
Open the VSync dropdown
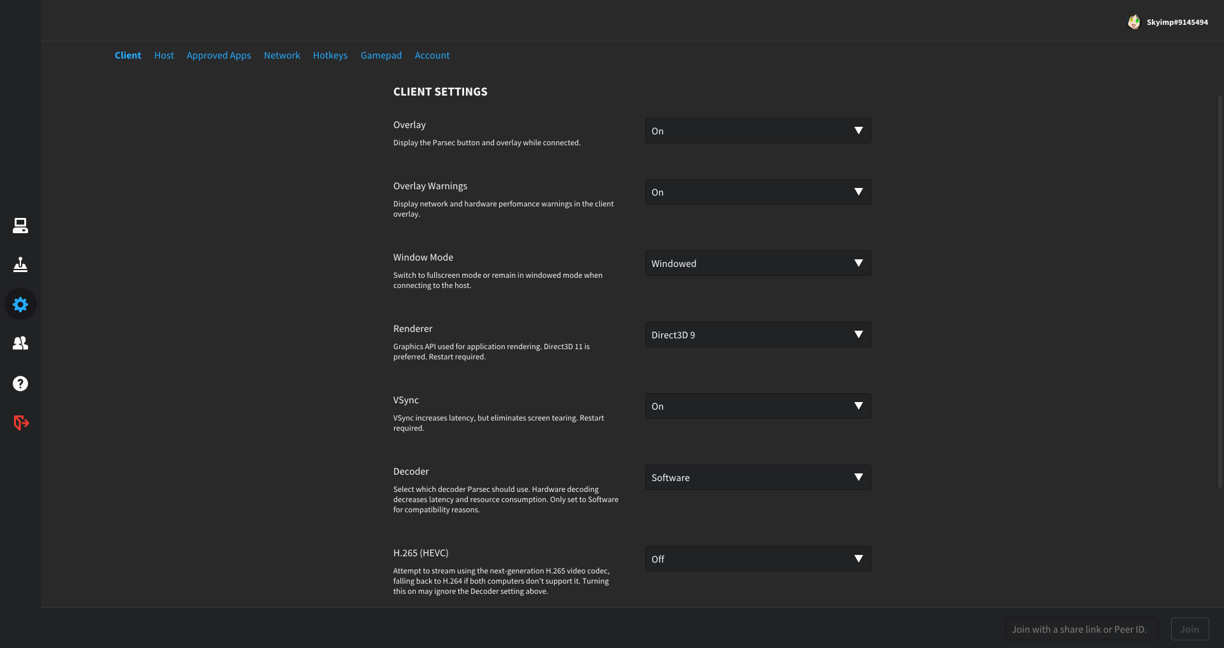(x=758, y=406)
